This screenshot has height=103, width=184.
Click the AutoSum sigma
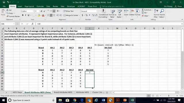point(143,10)
